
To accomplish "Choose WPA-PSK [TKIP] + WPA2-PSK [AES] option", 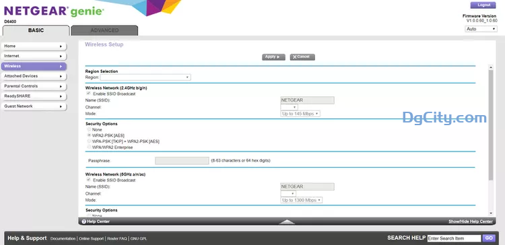I will pyautogui.click(x=89, y=141).
